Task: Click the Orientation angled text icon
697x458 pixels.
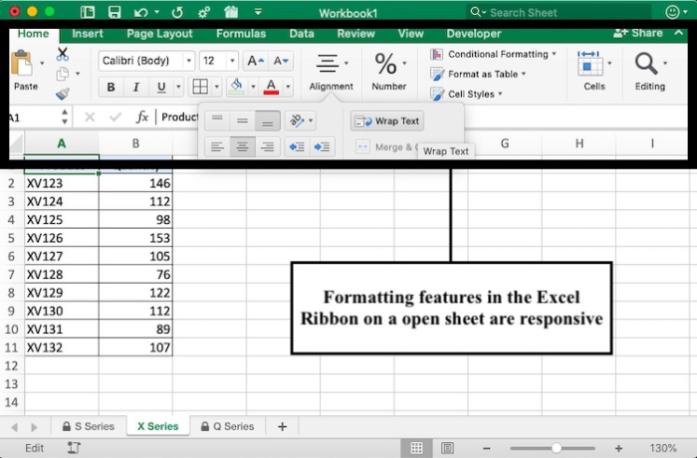Action: [297, 120]
